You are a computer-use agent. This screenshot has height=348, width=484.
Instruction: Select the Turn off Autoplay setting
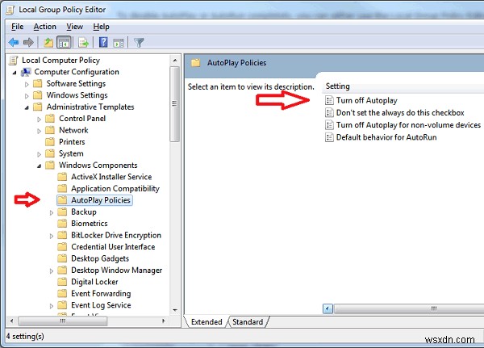(x=367, y=100)
